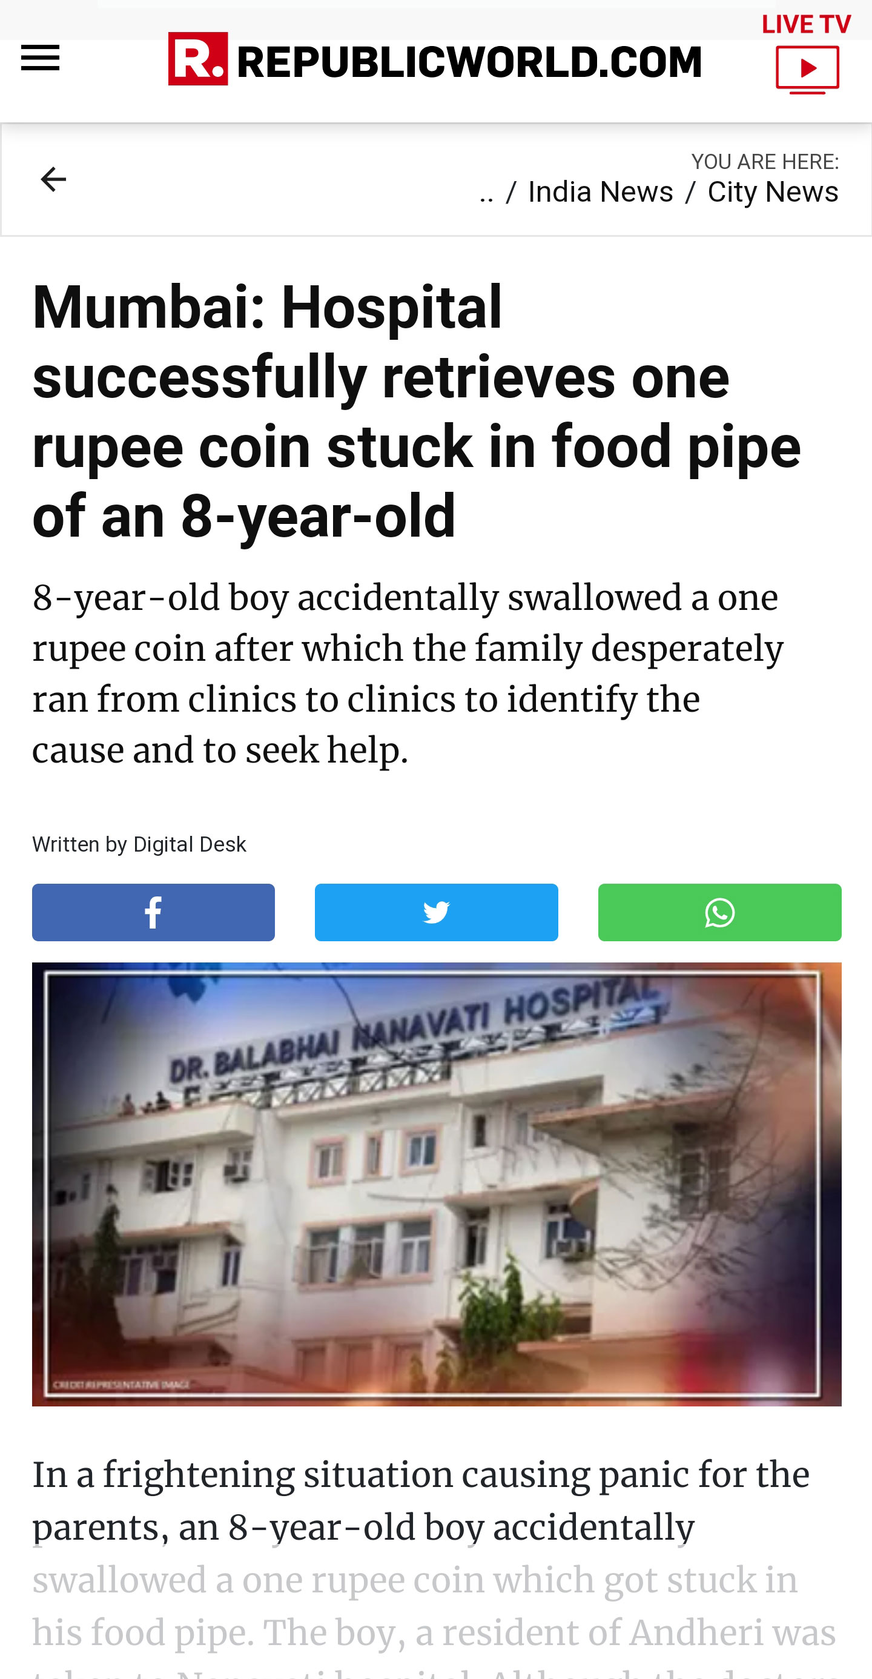This screenshot has width=872, height=1679.
Task: Open the City News breadcrumb
Action: 773,192
